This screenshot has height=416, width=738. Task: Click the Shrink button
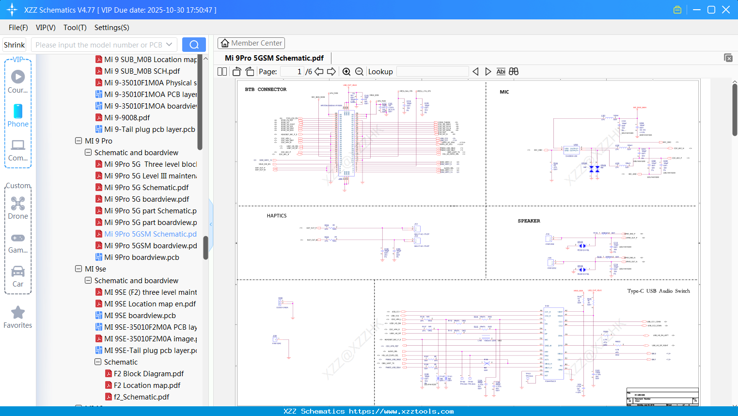click(15, 45)
